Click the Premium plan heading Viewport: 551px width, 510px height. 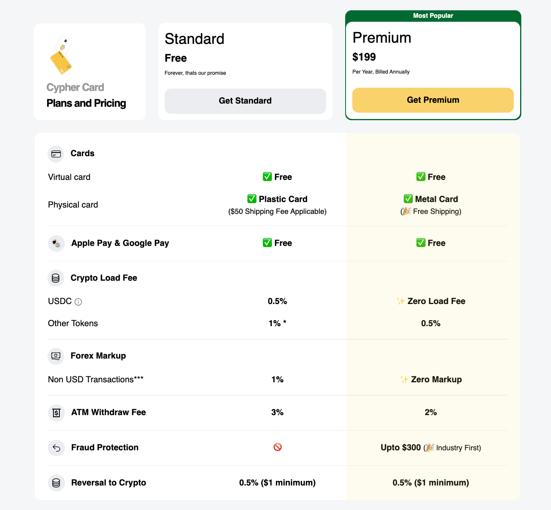click(382, 38)
